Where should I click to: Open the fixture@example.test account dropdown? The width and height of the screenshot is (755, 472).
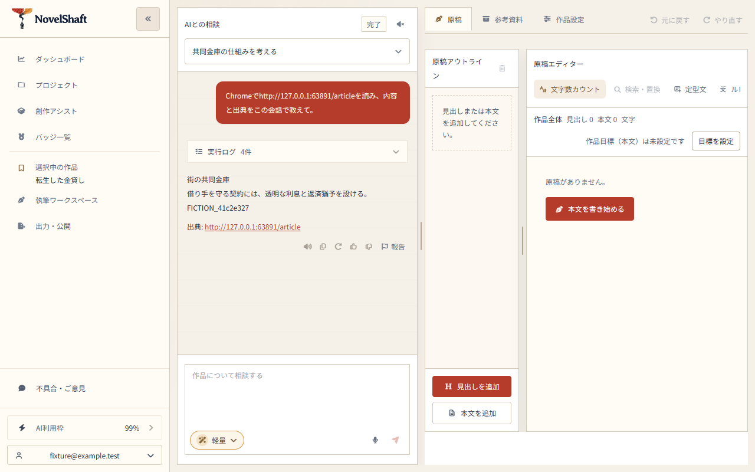tap(84, 455)
